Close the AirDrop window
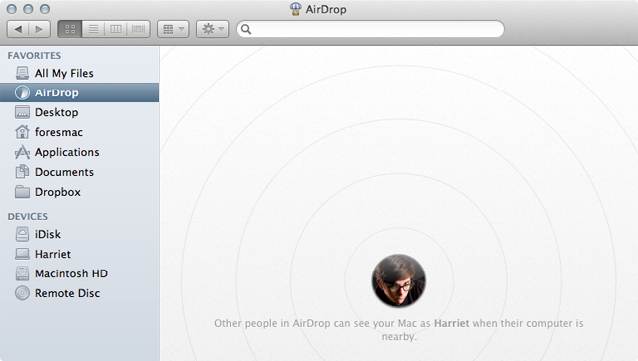The image size is (638, 361). pos(12,9)
